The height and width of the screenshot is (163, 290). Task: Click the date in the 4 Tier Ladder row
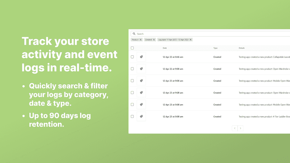click(x=173, y=116)
